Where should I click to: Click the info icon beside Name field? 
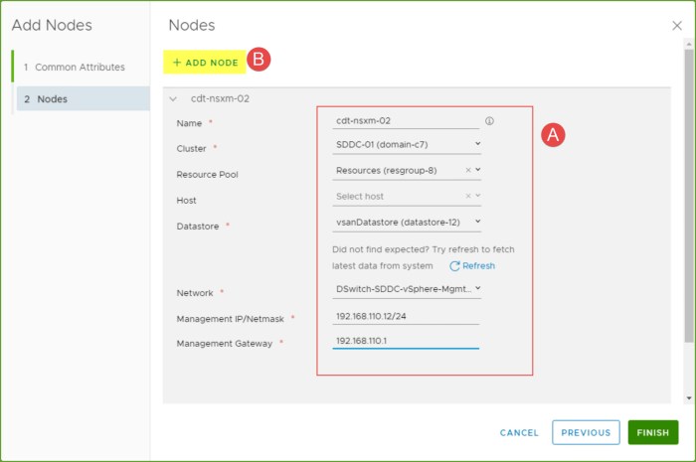point(489,121)
